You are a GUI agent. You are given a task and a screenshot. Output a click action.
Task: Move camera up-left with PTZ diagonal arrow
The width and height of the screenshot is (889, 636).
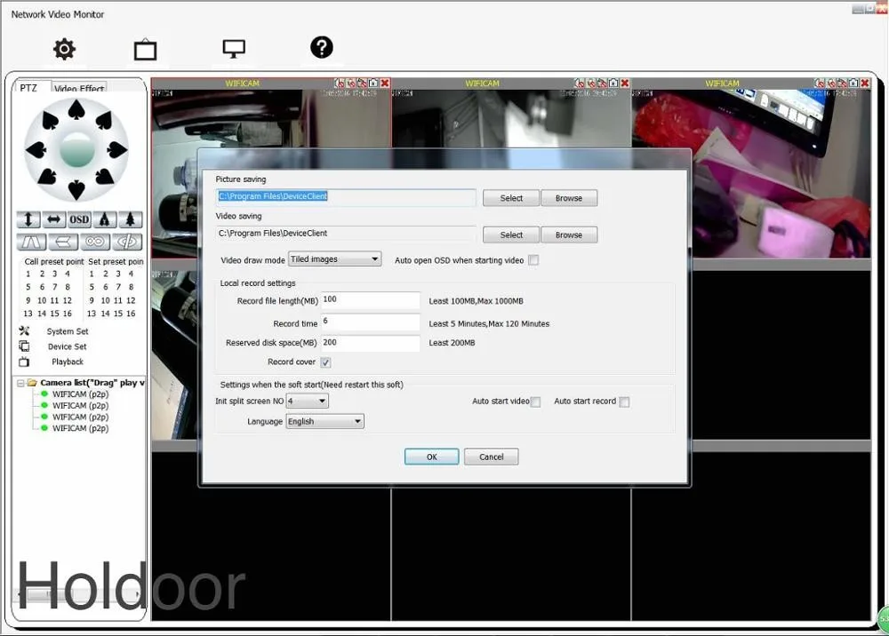coord(50,120)
